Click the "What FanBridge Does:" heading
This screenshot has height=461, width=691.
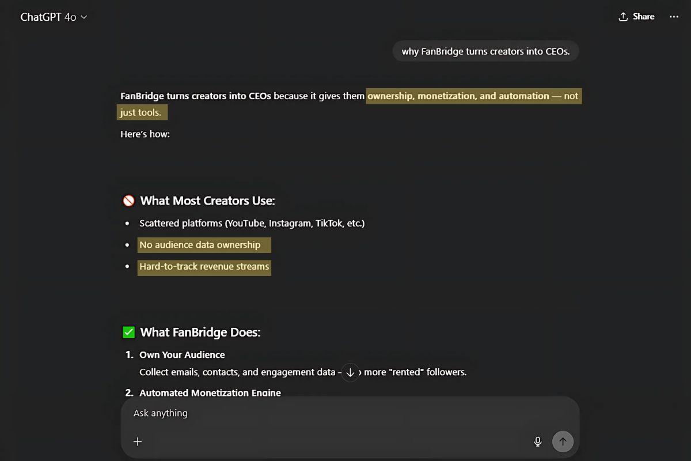click(200, 332)
